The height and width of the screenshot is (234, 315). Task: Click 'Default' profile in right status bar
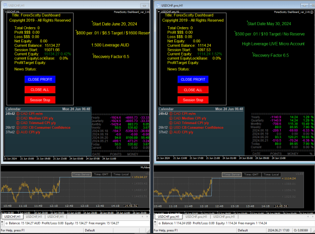pyautogui.click(x=243, y=230)
